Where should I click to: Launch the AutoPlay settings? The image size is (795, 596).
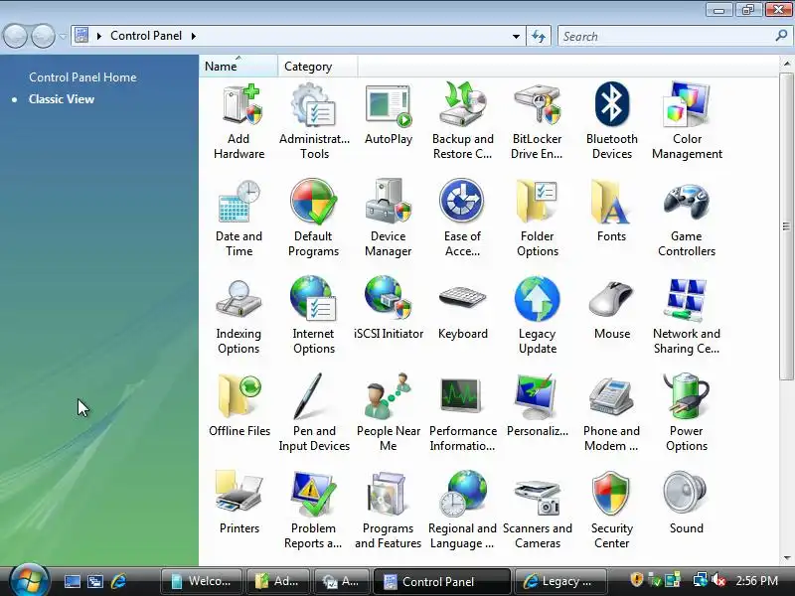click(389, 114)
